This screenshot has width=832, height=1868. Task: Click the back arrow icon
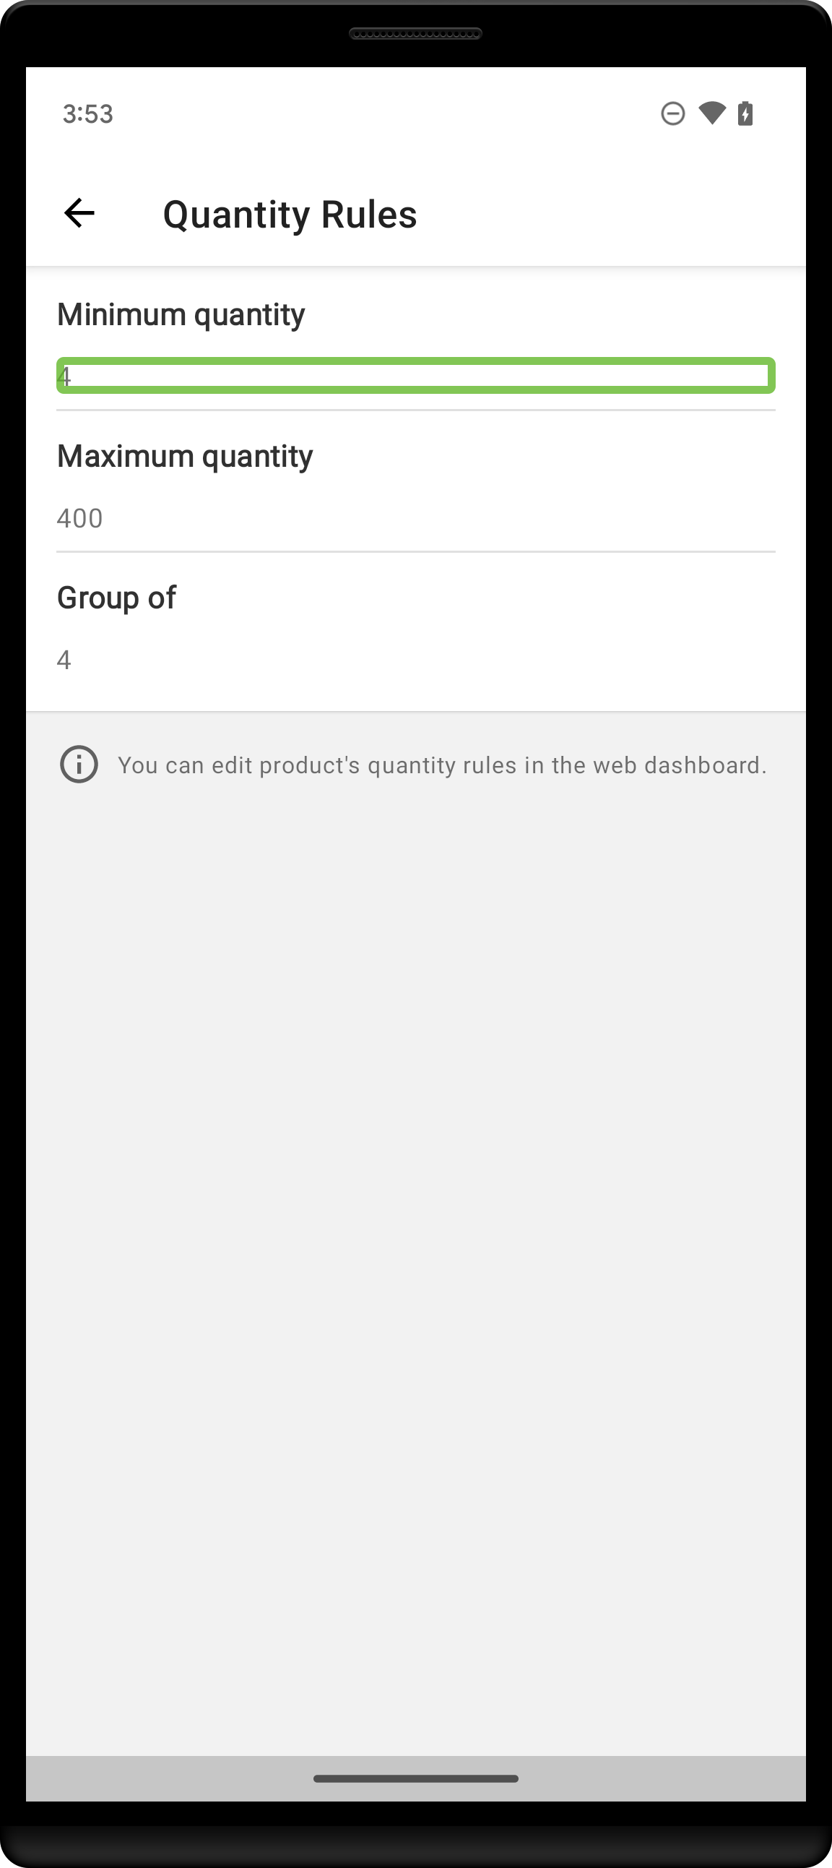[78, 212]
